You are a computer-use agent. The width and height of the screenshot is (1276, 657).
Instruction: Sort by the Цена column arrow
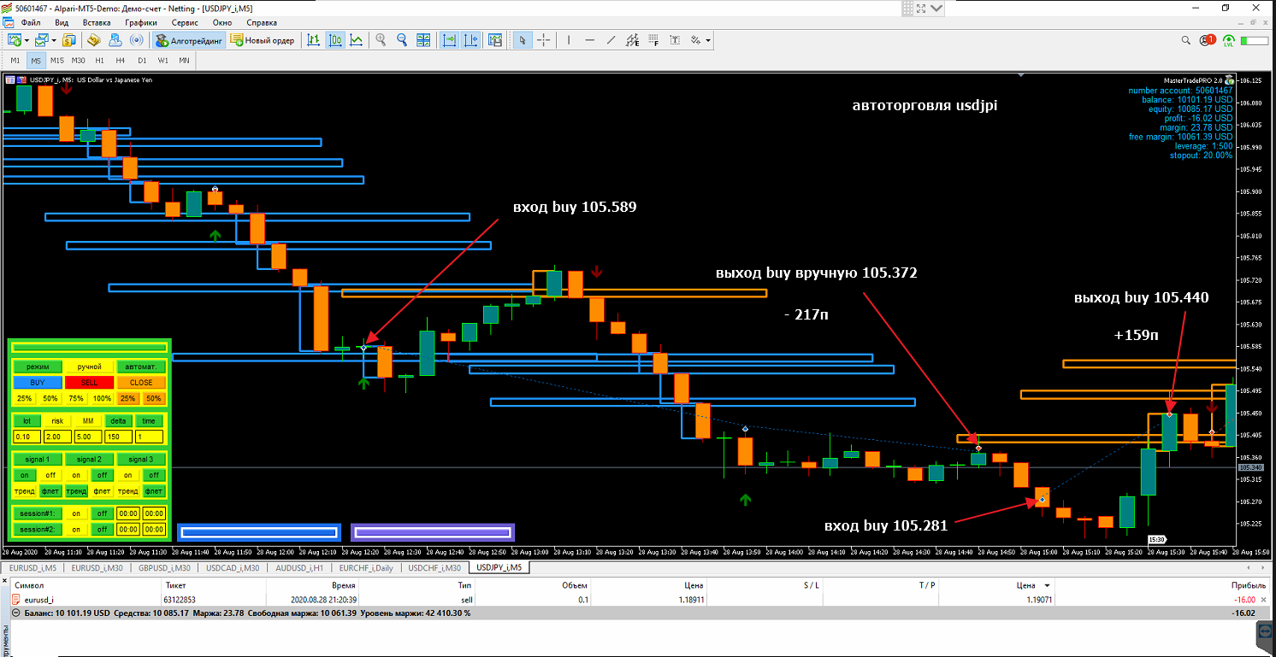coord(1049,585)
